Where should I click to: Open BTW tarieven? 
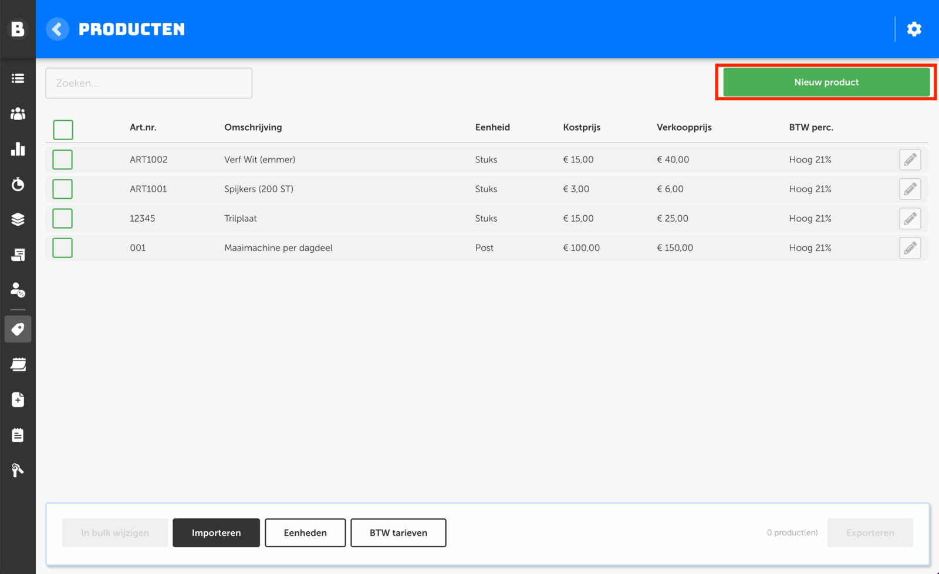pyautogui.click(x=398, y=532)
